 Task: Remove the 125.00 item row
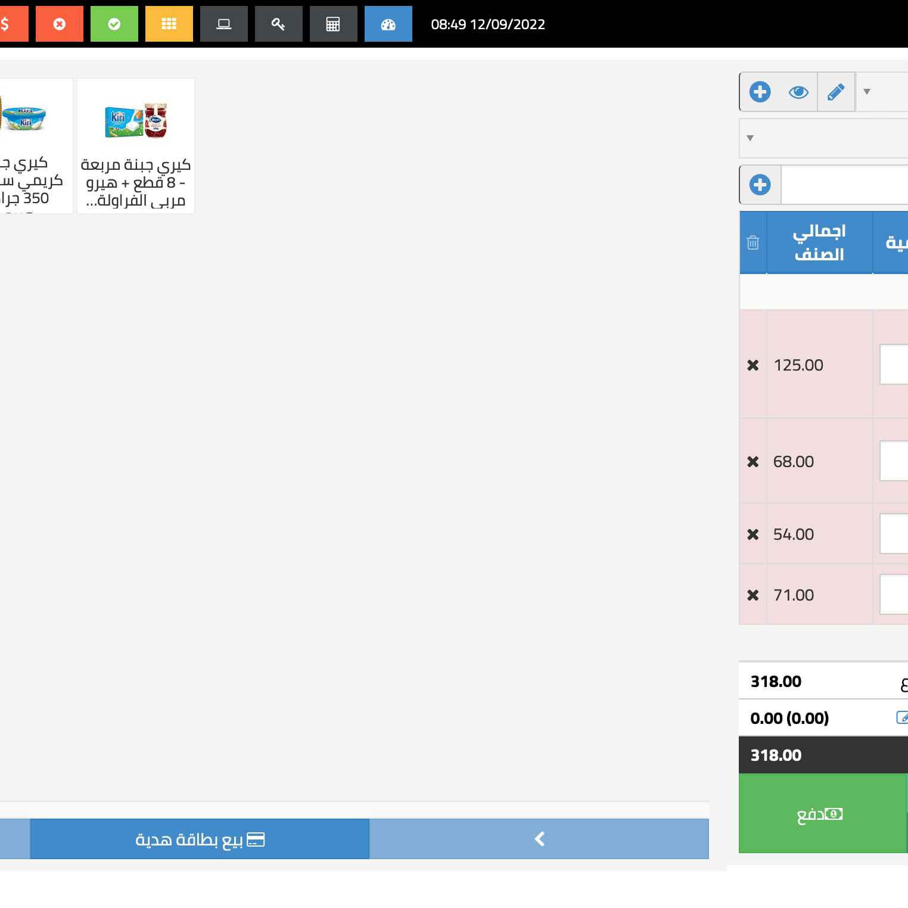(753, 365)
